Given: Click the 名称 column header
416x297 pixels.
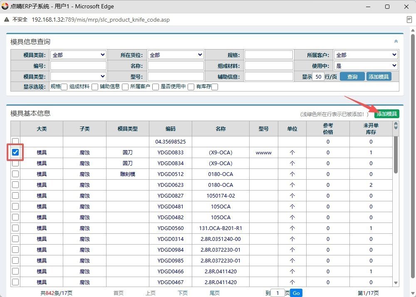Looking at the screenshot, I should pos(220,129).
